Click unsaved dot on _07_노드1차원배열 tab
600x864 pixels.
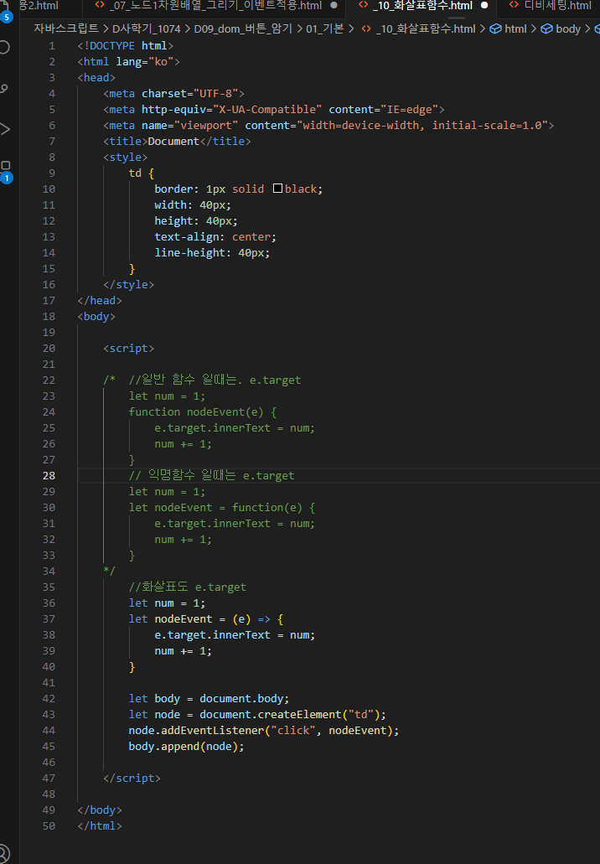(334, 6)
